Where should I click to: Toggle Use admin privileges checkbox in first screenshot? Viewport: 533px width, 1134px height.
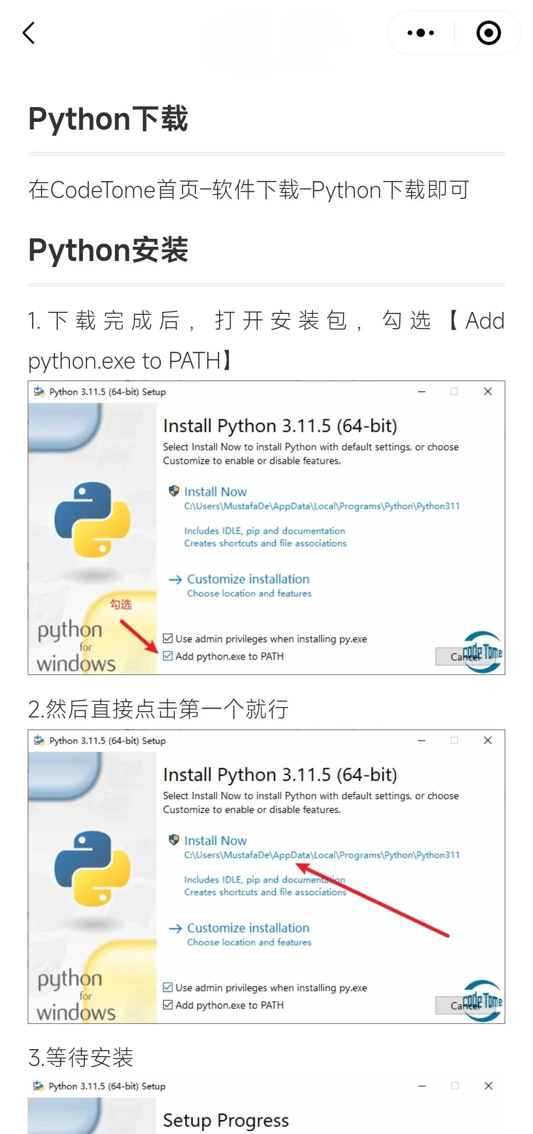(168, 639)
